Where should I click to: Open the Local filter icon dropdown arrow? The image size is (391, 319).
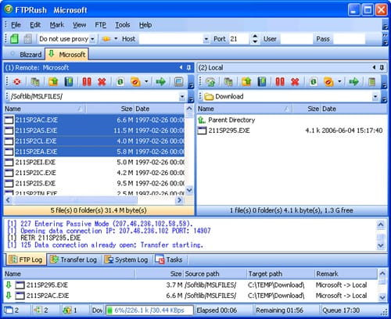(339, 81)
